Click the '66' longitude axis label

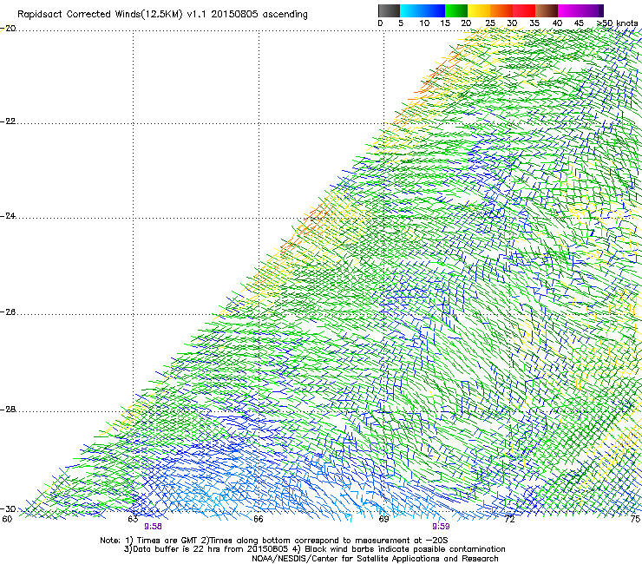258,519
